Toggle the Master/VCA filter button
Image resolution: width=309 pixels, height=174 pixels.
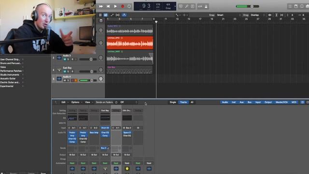click(281, 102)
